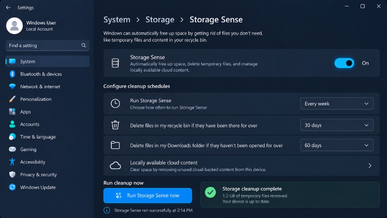Click the System breadcrumb link
This screenshot has height=218, width=387.
[117, 19]
